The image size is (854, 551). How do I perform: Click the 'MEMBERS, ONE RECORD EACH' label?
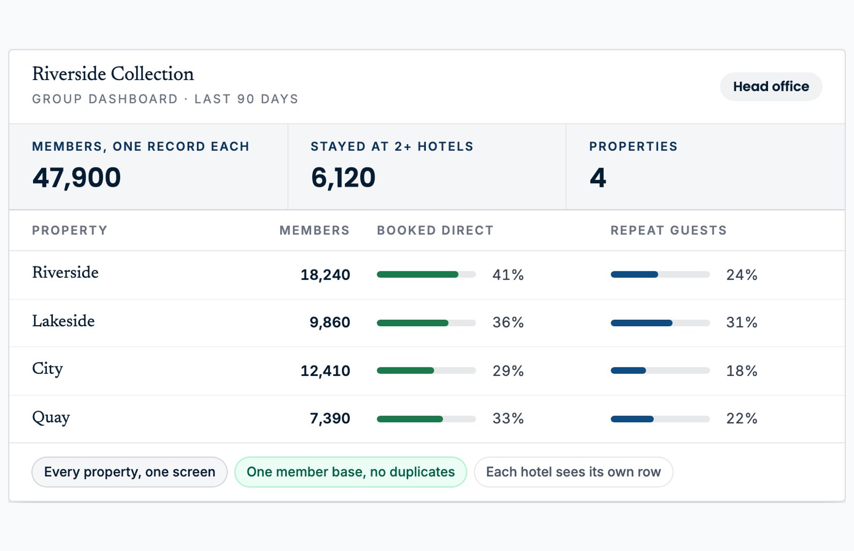click(x=141, y=147)
